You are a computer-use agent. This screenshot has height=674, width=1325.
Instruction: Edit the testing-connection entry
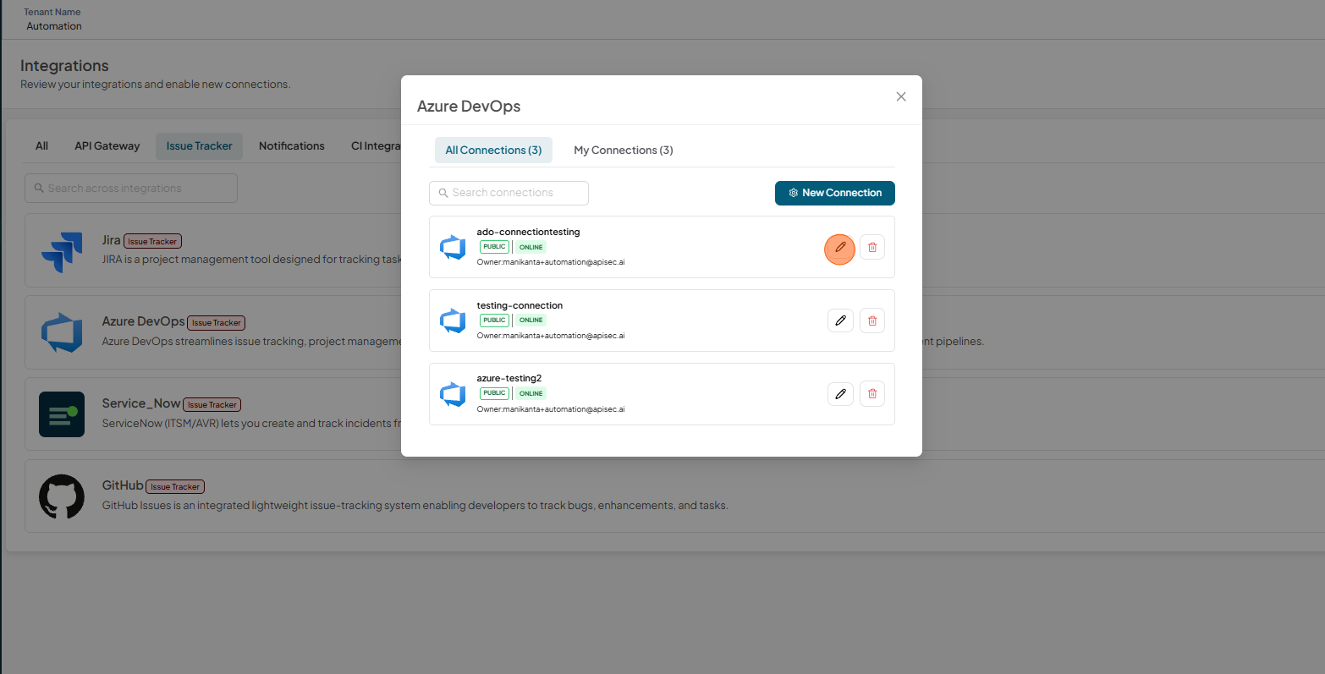[x=840, y=321]
